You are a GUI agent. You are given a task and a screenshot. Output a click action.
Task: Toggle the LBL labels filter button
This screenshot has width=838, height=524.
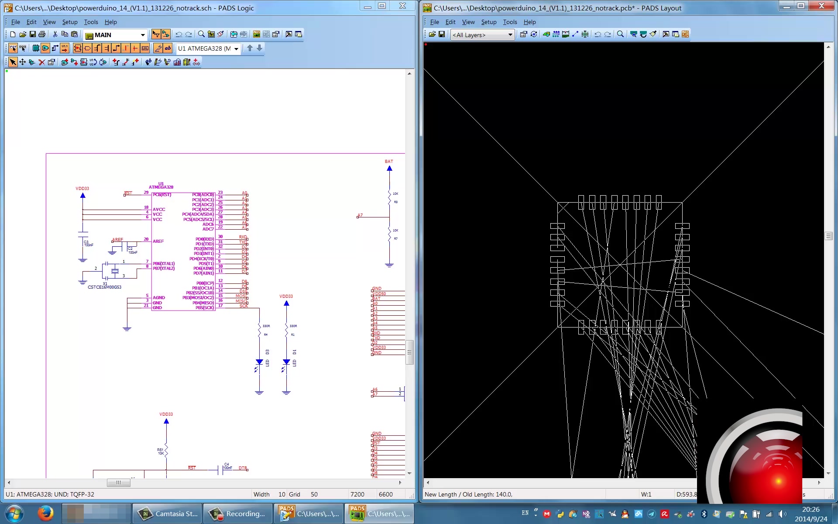click(x=145, y=48)
